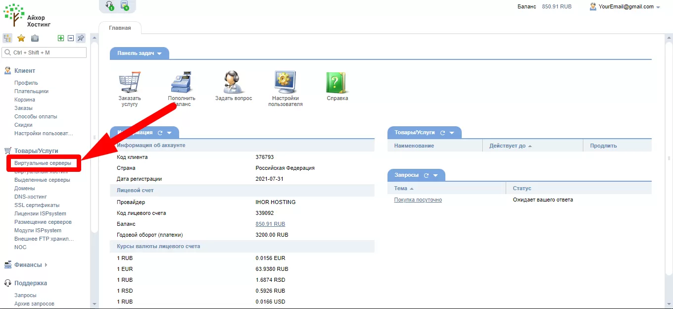673x309 pixels.
Task: Show favorites via the star icon in sidebar
Action: (21, 38)
